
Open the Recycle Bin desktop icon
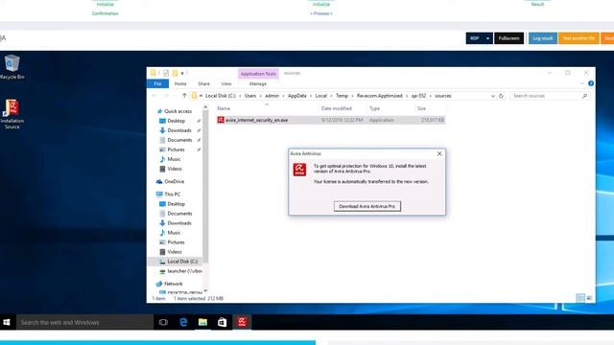[x=12, y=67]
